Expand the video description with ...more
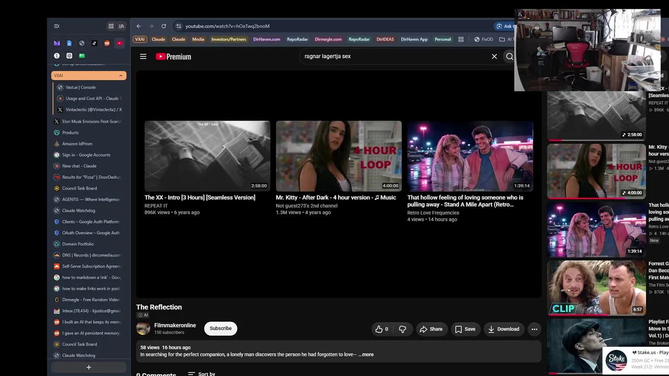Image resolution: width=669 pixels, height=376 pixels. [366, 355]
